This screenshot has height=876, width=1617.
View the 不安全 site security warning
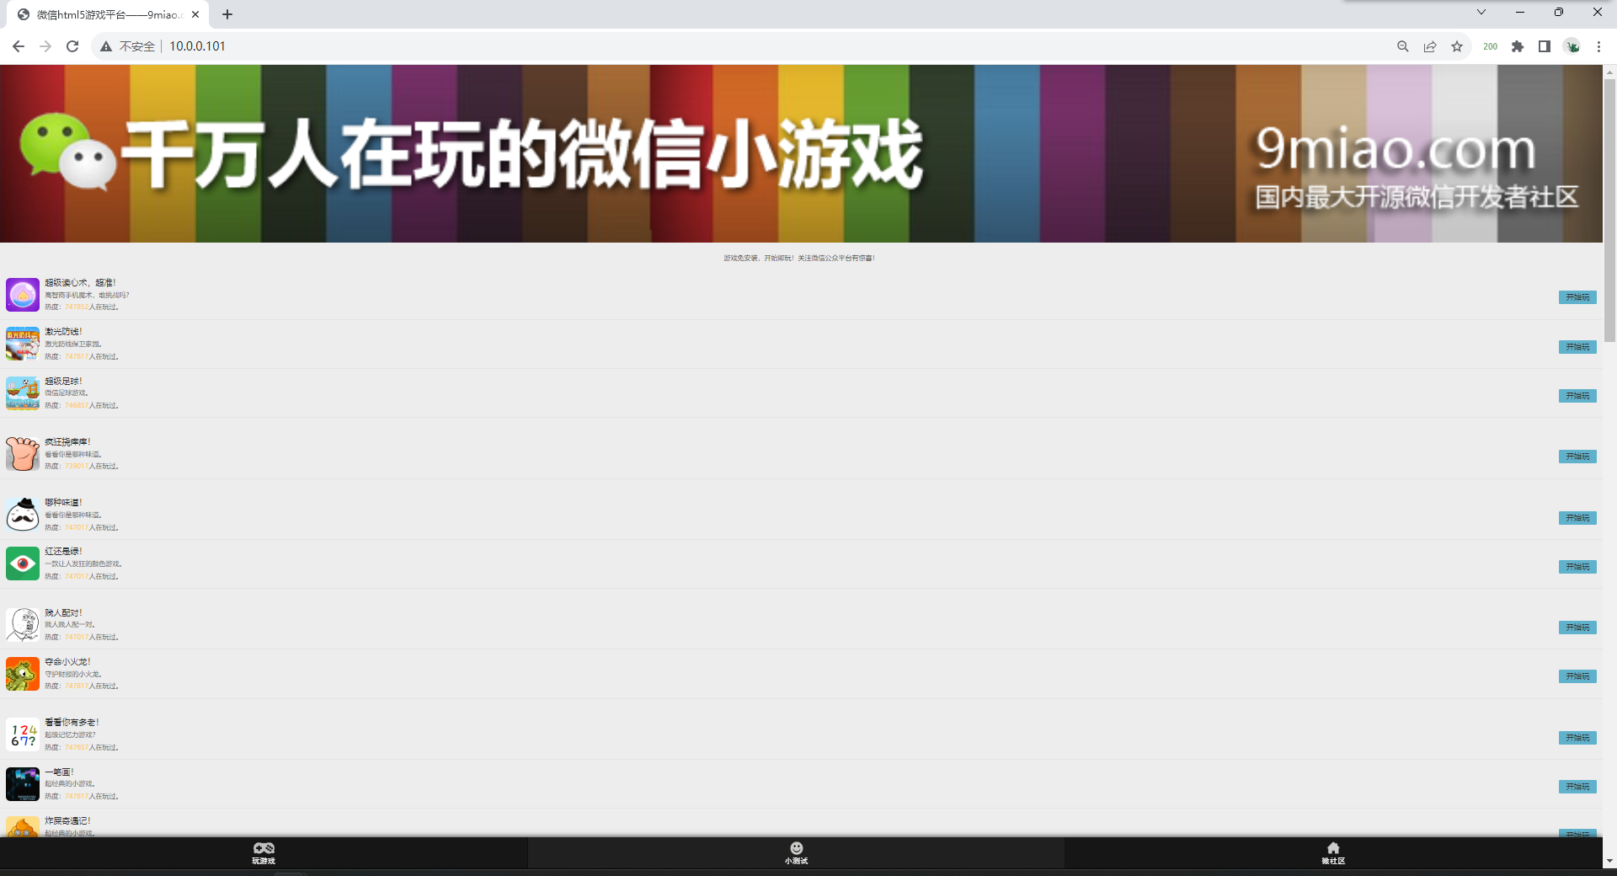[127, 46]
